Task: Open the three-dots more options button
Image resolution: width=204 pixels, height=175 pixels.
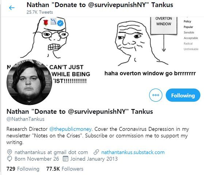Action: [x=156, y=95]
